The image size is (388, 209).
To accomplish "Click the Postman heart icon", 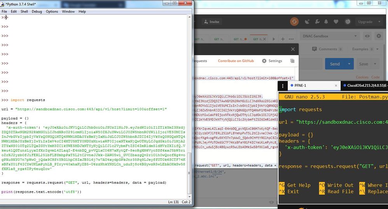I will (x=336, y=22).
